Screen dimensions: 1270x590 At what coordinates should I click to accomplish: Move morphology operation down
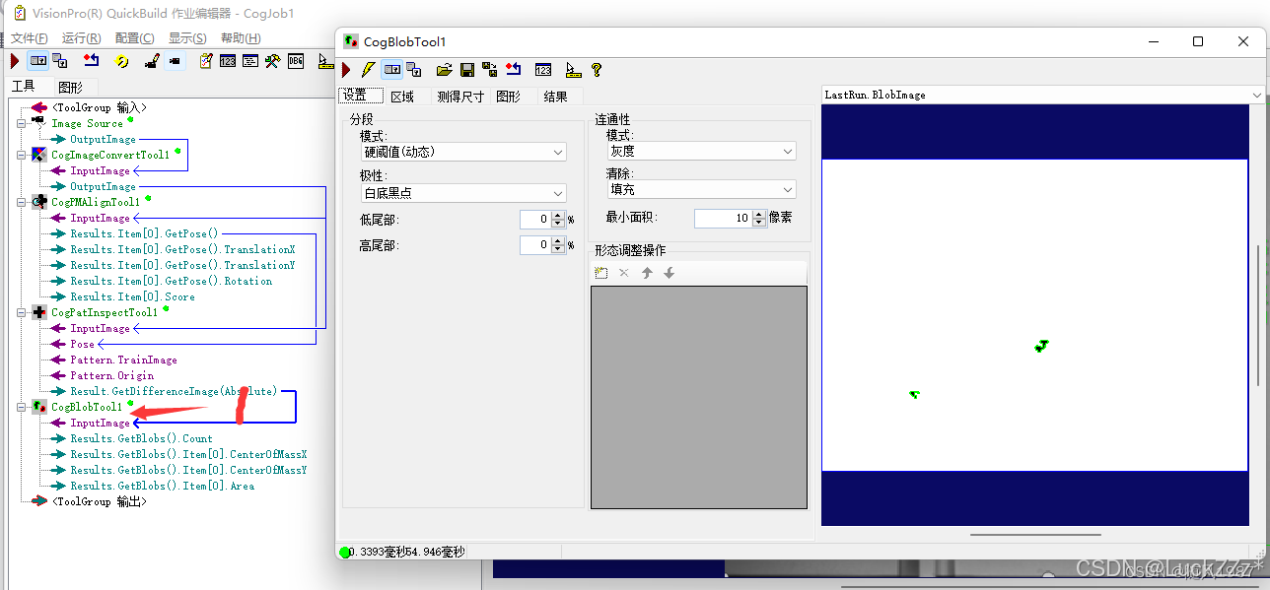[x=669, y=273]
